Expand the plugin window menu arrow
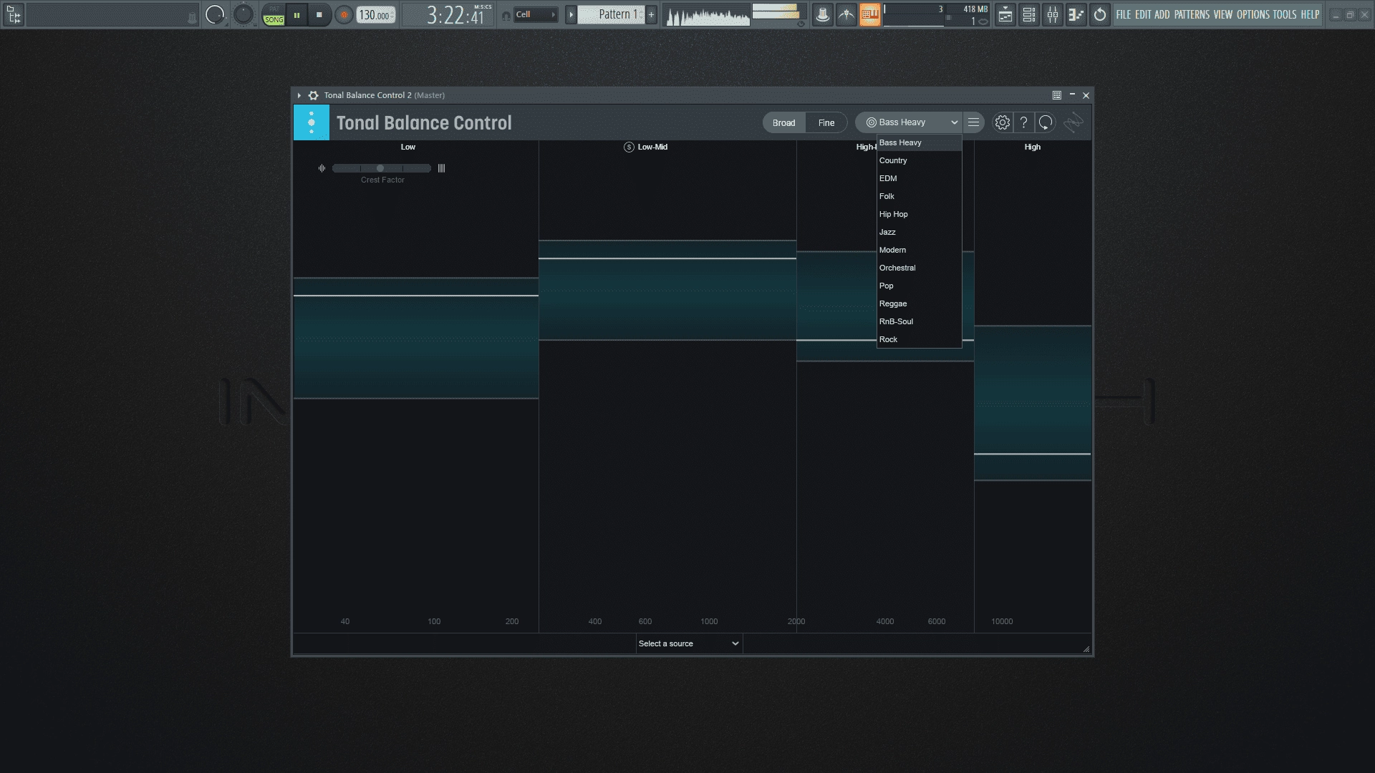This screenshot has width=1375, height=773. 299,95
